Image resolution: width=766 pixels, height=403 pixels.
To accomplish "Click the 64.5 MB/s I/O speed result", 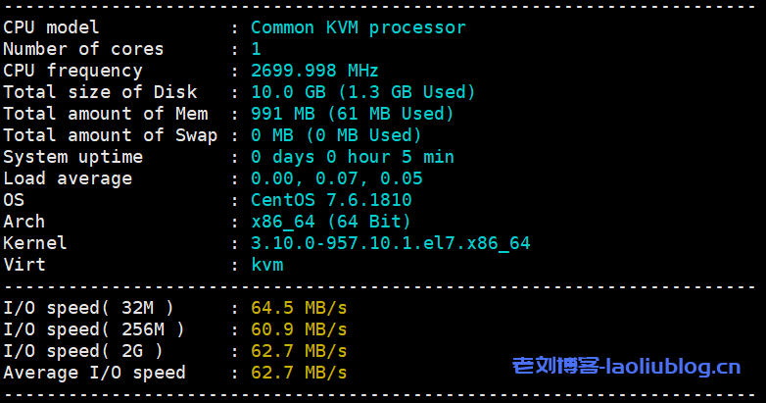I will (299, 308).
